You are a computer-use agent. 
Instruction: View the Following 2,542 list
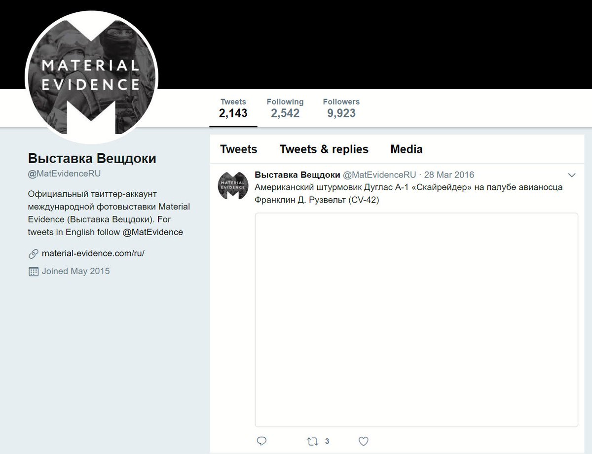point(285,108)
